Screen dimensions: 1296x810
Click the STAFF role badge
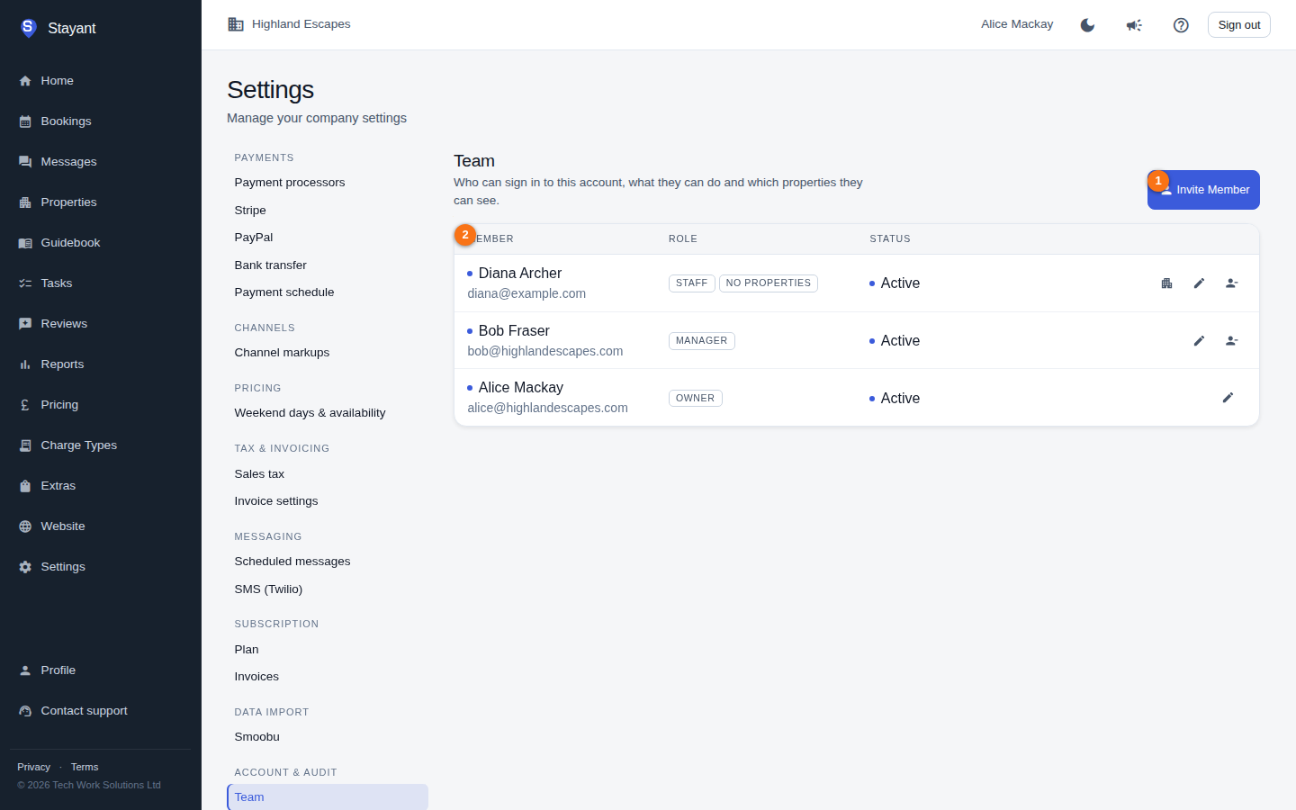pyautogui.click(x=692, y=283)
